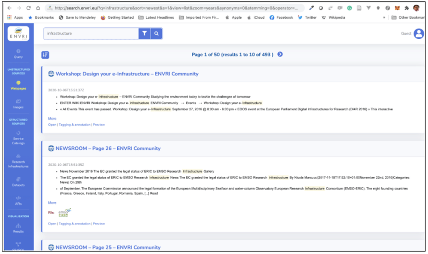Open Research Infrastructures sidebar item

(x=18, y=161)
